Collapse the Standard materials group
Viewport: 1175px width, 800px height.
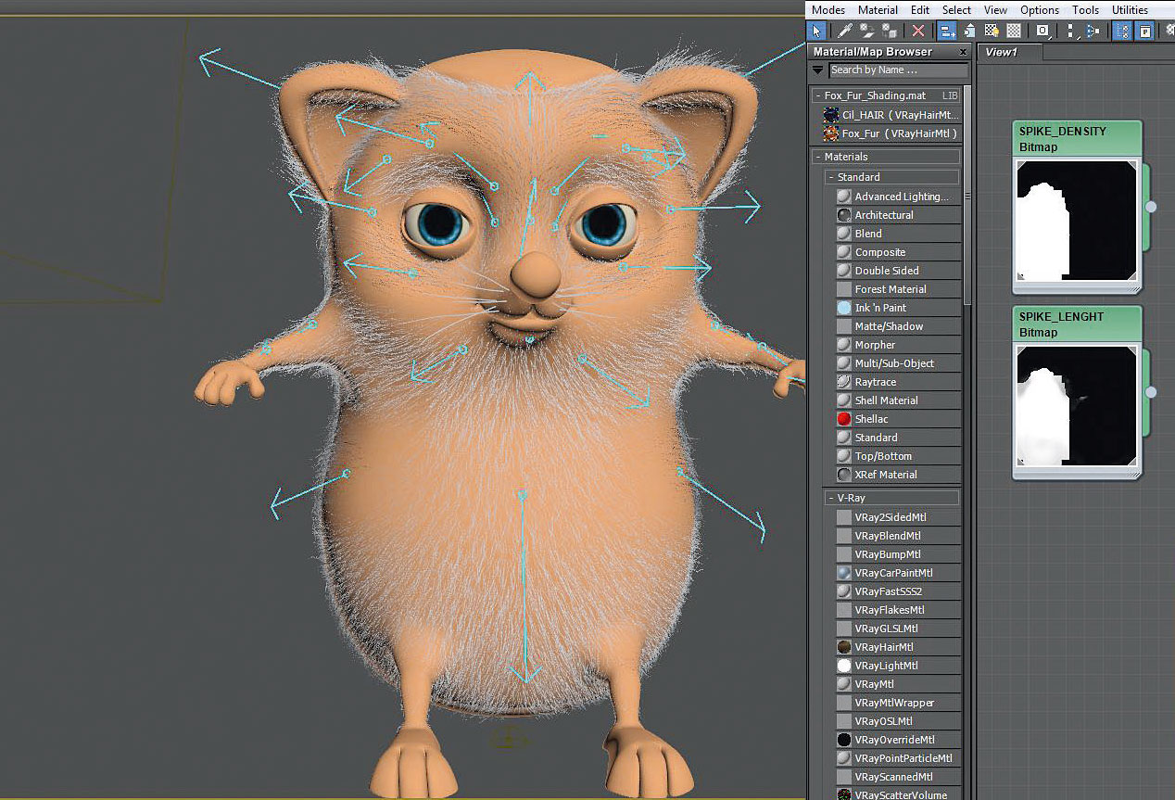point(831,177)
